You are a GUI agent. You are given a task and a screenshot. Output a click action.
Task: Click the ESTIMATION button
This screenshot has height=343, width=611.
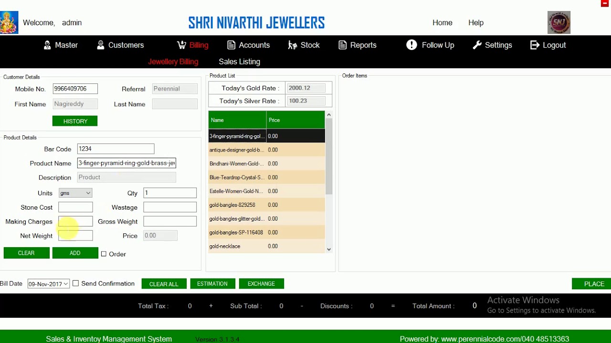(212, 284)
